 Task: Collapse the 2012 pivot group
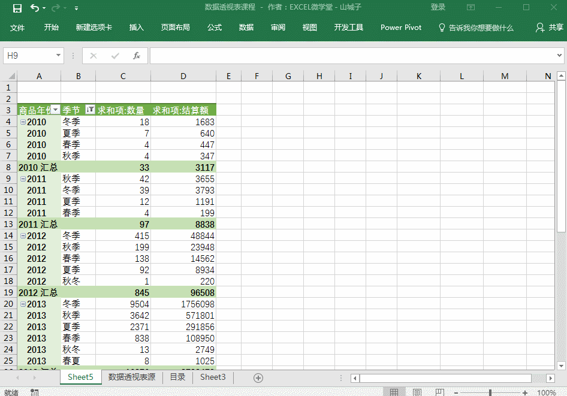tap(23, 236)
